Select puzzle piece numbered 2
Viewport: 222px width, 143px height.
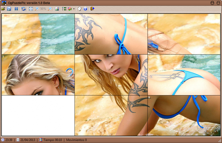(x=184, y=34)
